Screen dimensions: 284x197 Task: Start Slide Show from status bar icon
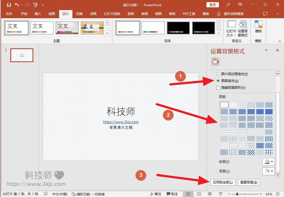click(x=221, y=194)
